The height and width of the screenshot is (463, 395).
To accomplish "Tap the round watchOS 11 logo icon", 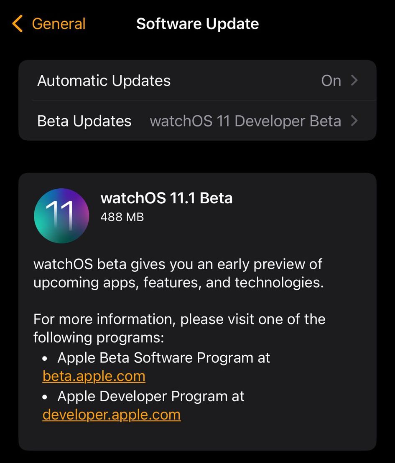I will (61, 216).
